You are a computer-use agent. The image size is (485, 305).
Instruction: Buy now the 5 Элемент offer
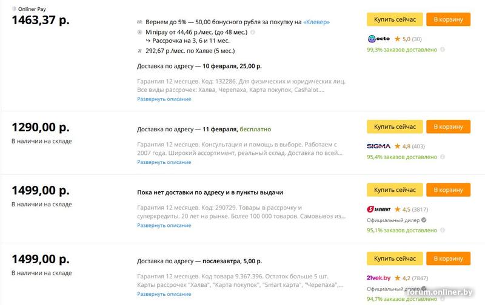(x=395, y=190)
